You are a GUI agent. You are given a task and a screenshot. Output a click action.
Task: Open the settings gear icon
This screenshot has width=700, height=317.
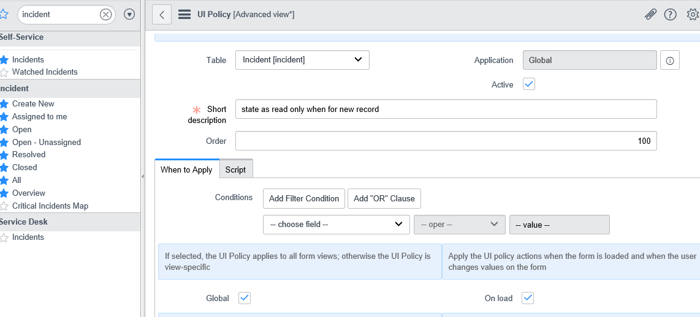click(693, 15)
